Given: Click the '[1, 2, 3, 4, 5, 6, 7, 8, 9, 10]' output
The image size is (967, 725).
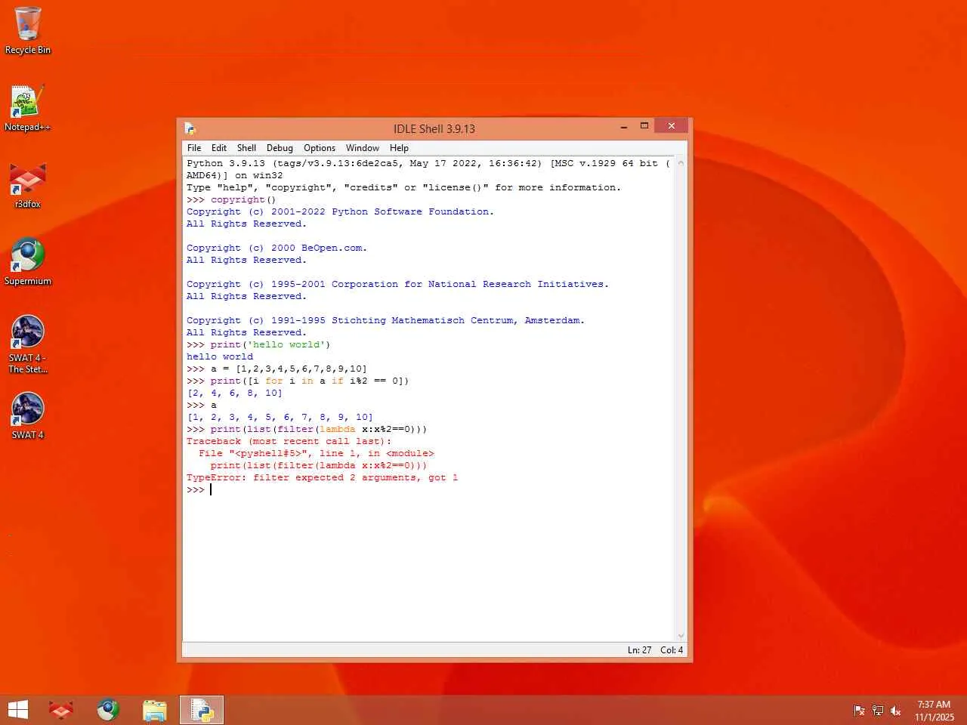Looking at the screenshot, I should pos(280,417).
